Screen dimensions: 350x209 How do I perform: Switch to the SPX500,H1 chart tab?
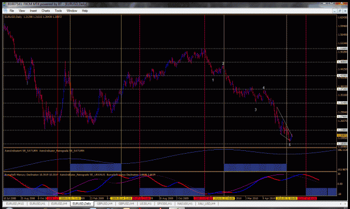pyautogui.click(x=164, y=203)
